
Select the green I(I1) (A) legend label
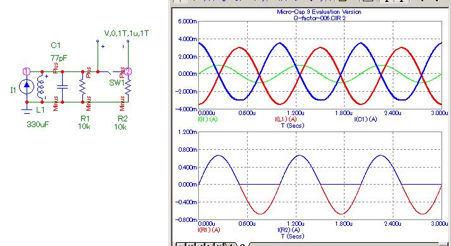coord(208,119)
